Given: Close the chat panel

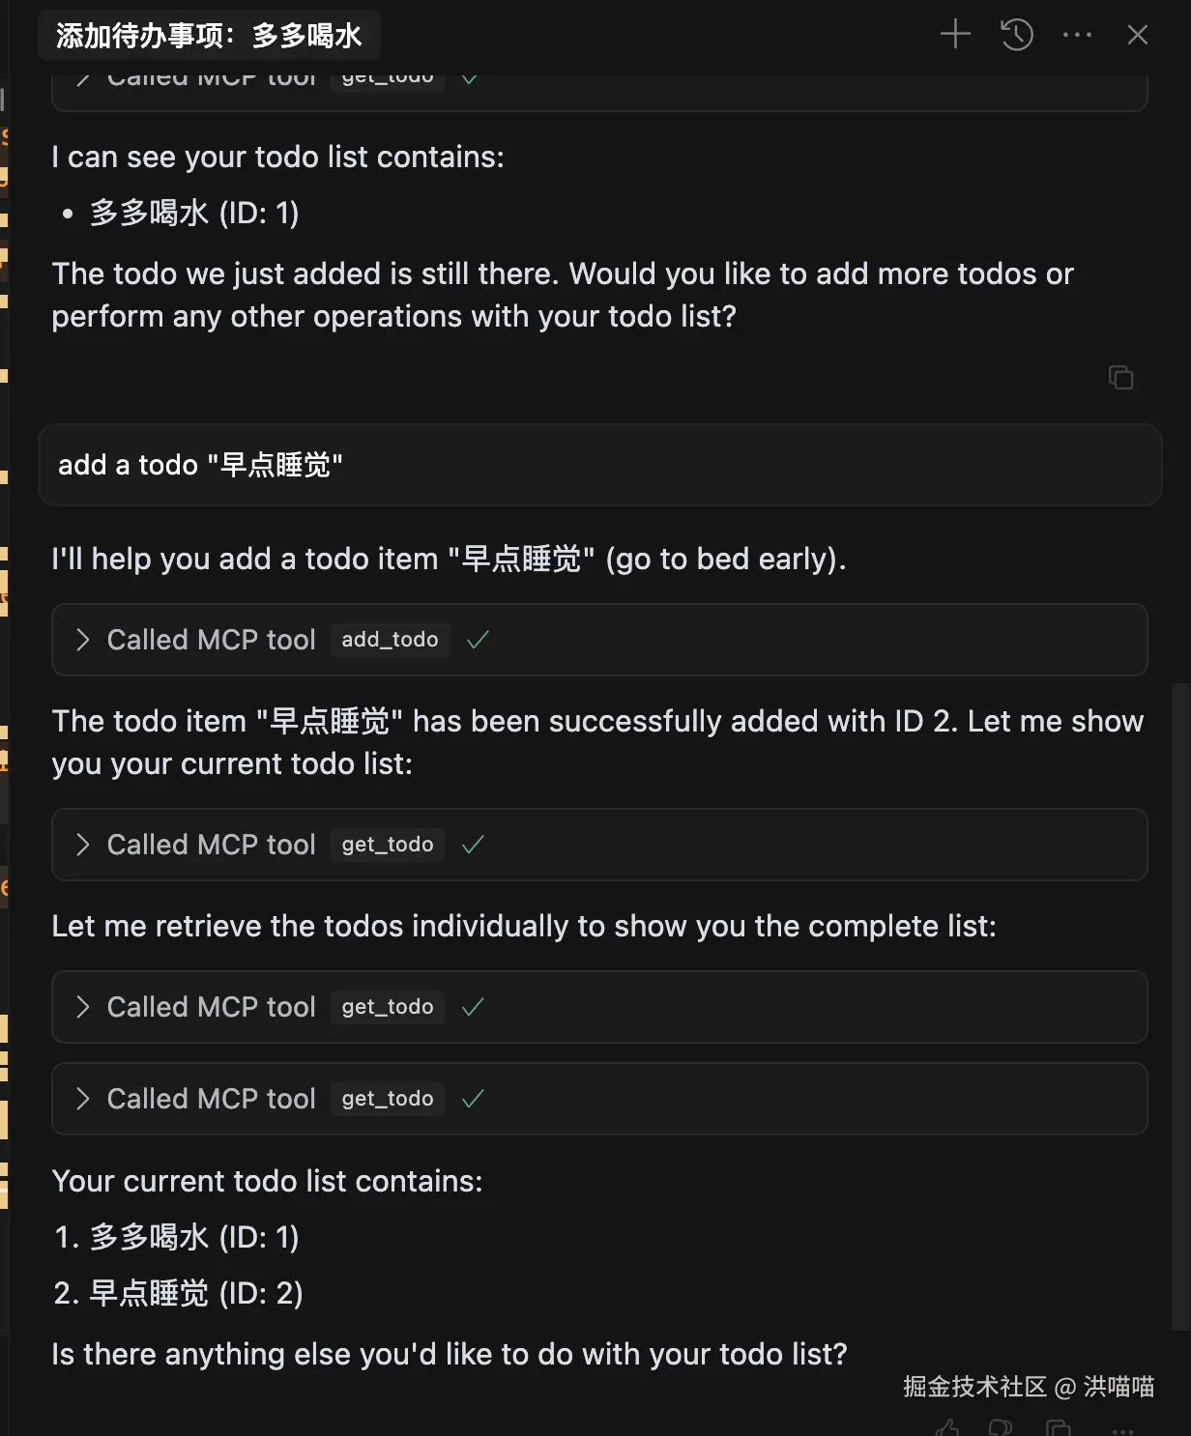Looking at the screenshot, I should point(1137,35).
